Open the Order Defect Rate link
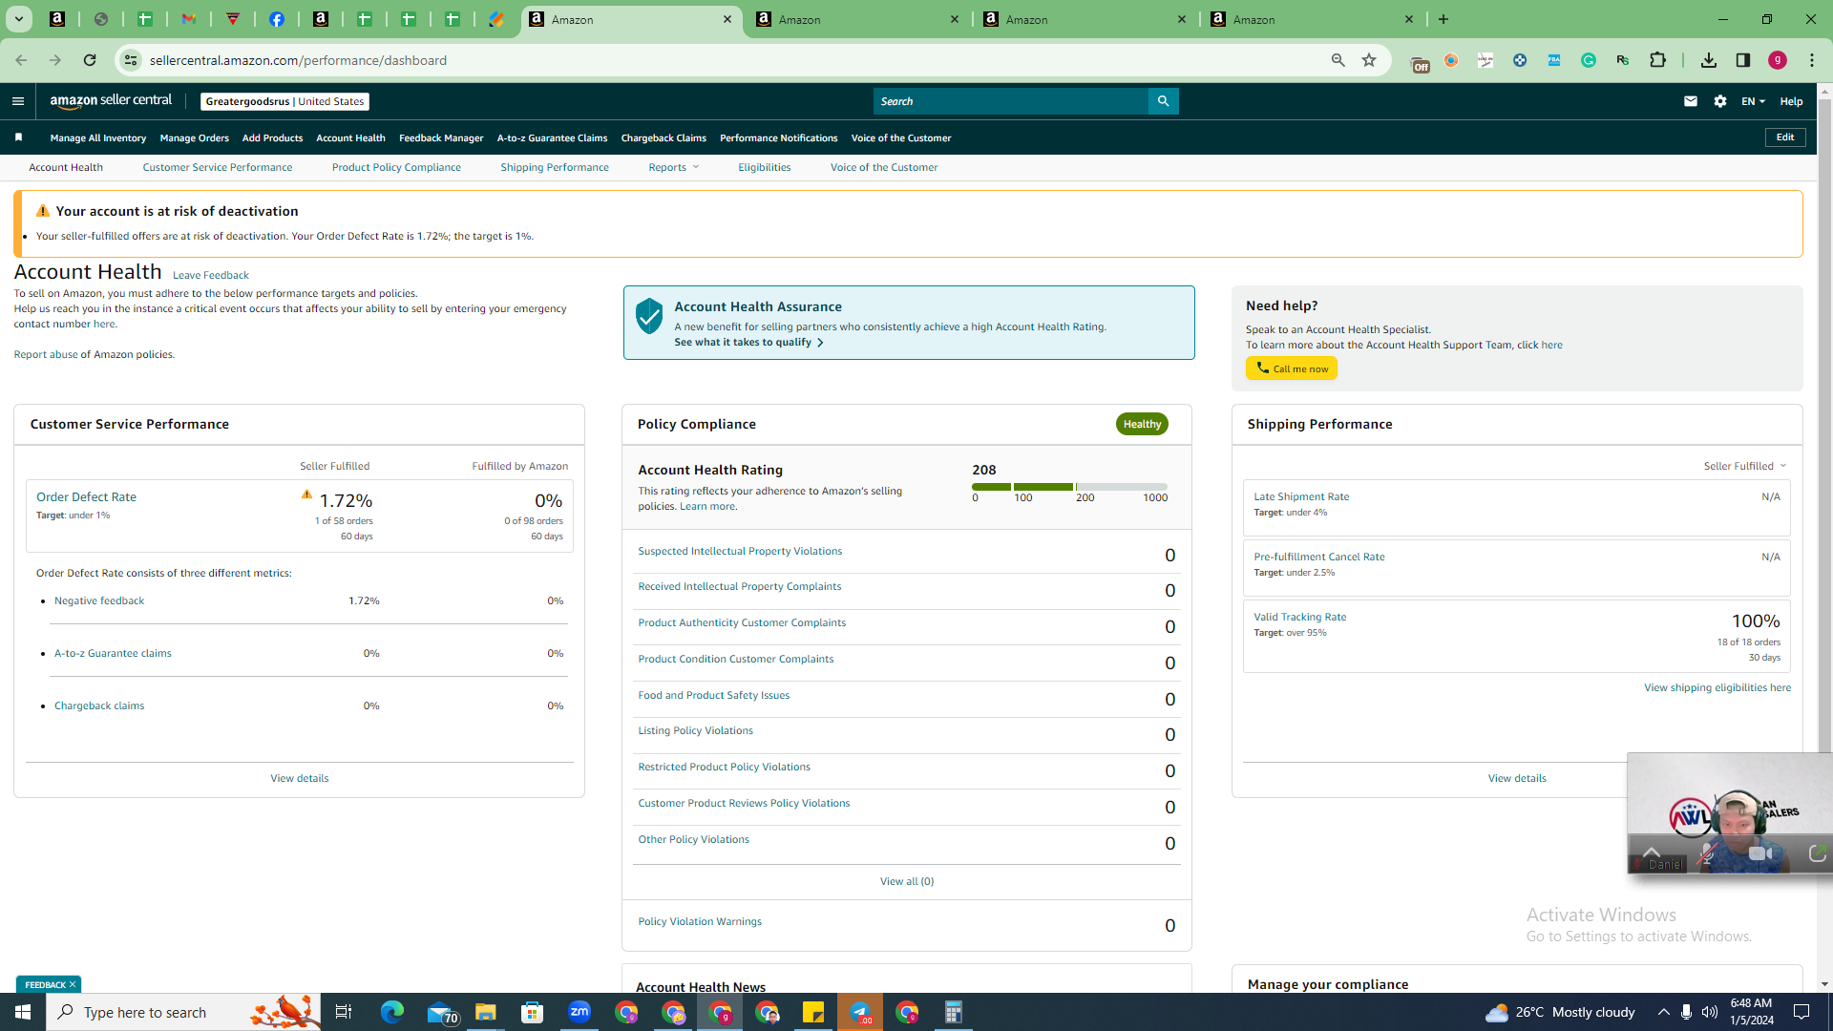 (x=86, y=496)
